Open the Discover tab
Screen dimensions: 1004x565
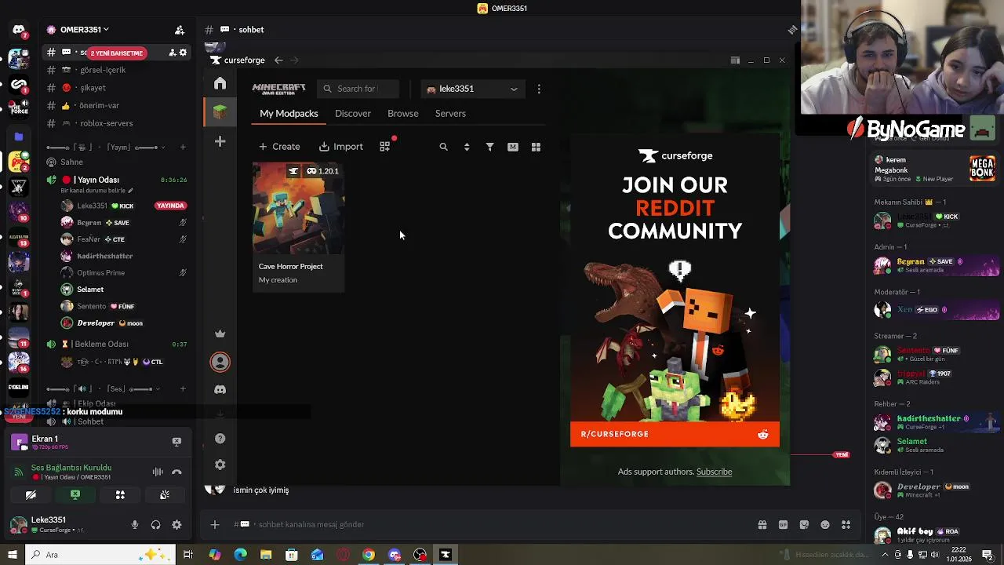point(353,114)
